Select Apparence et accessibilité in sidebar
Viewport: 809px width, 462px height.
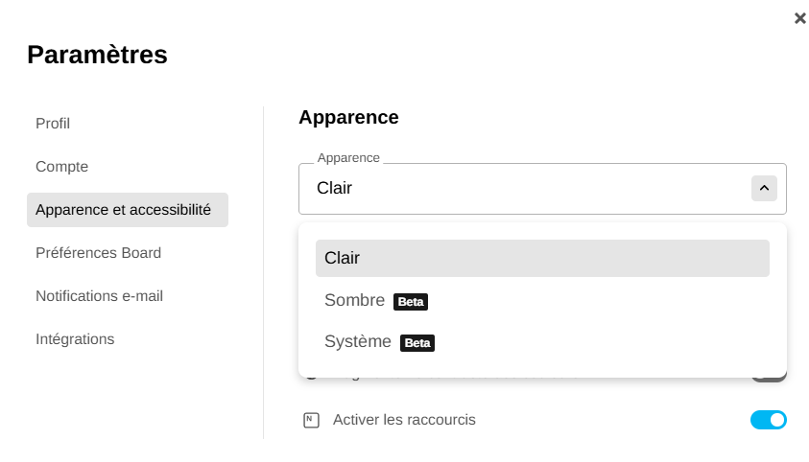click(128, 210)
